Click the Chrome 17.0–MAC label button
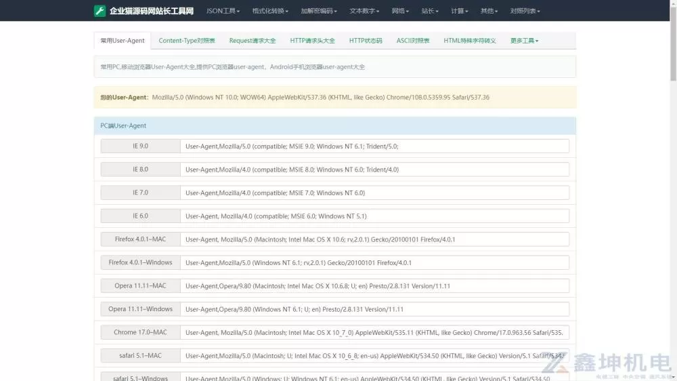 pos(140,332)
